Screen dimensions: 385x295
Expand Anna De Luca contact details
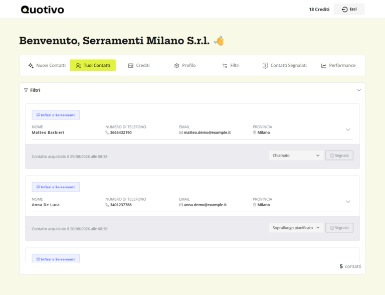[348, 202]
